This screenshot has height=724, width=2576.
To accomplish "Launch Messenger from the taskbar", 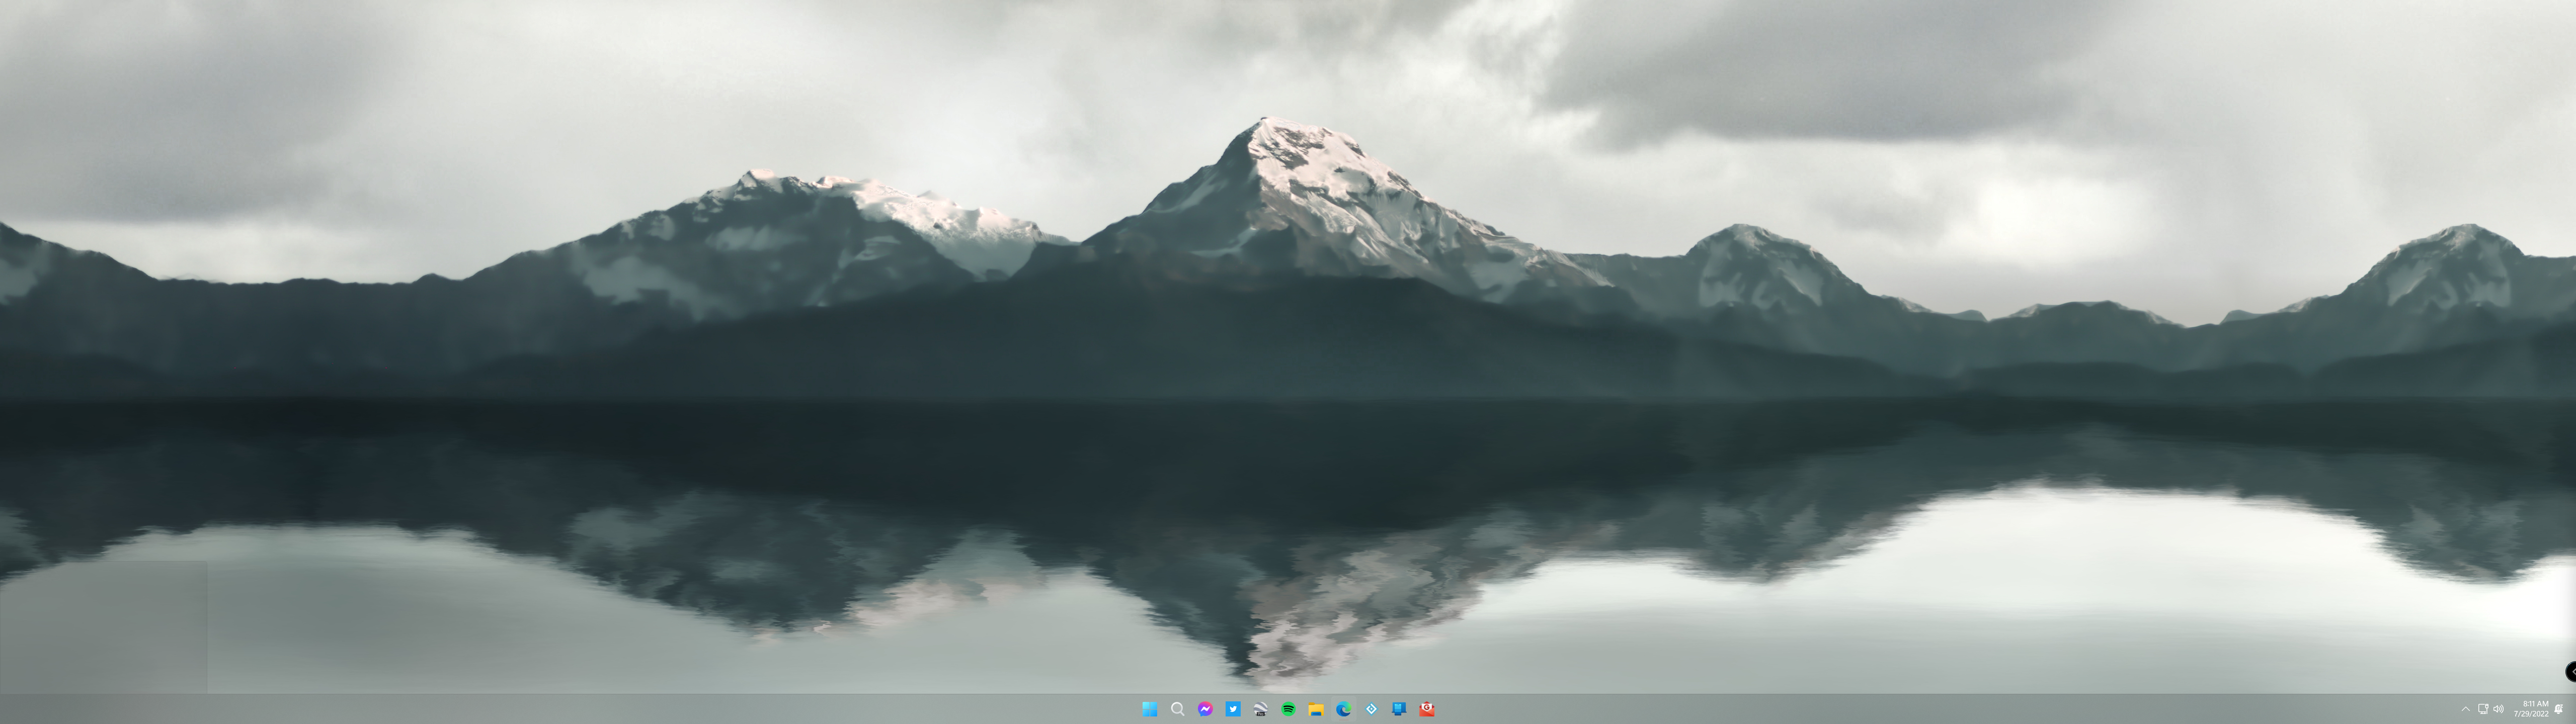I will [1205, 709].
